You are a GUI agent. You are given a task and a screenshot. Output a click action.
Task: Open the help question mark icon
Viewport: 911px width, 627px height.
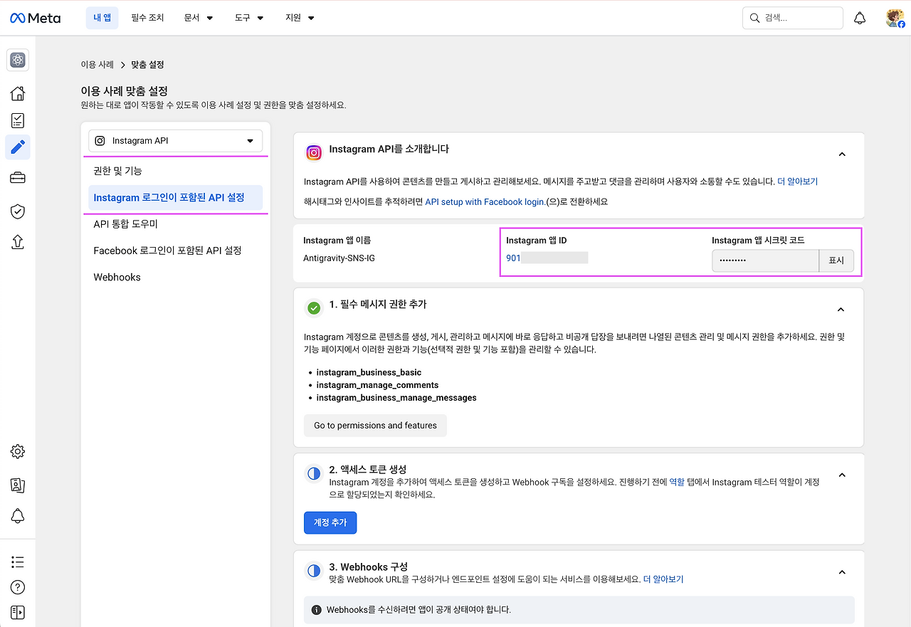pyautogui.click(x=18, y=587)
